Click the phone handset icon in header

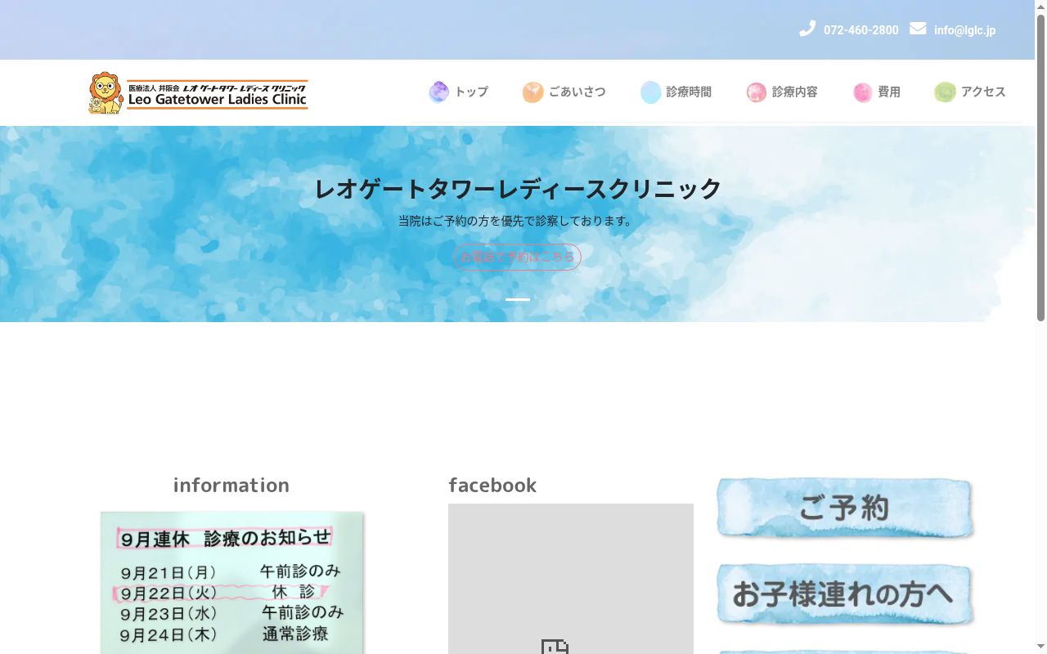click(x=807, y=29)
